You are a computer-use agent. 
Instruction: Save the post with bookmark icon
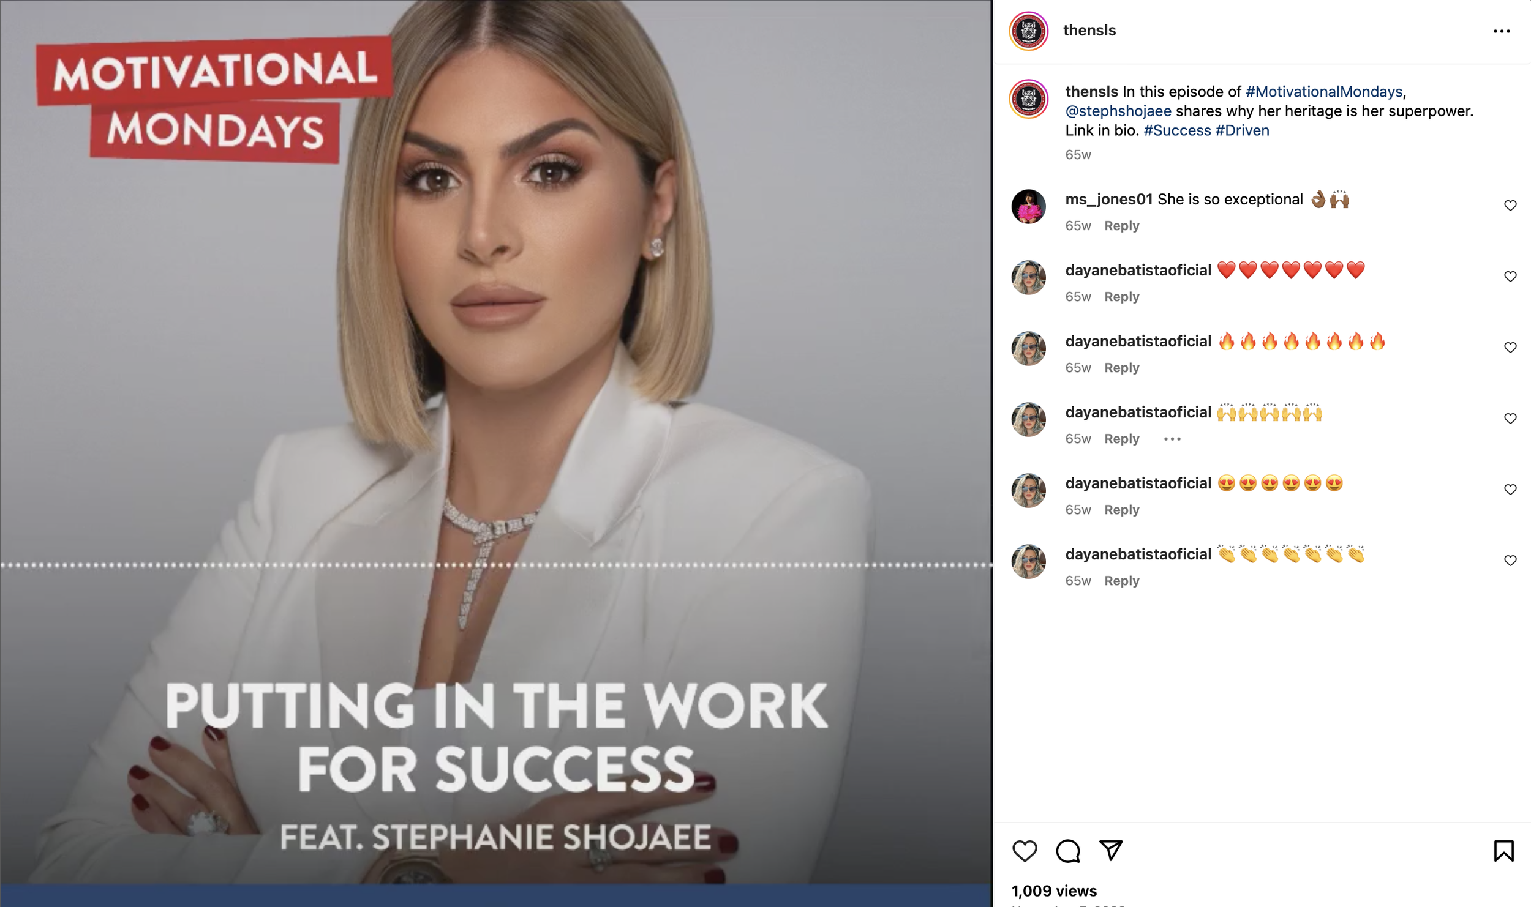click(1503, 851)
